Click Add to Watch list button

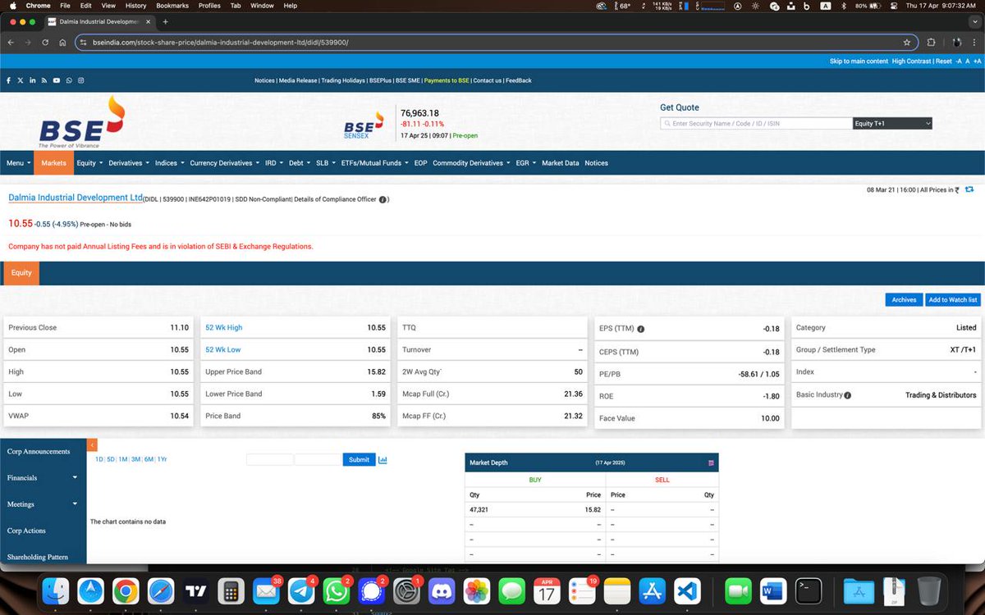coord(952,300)
